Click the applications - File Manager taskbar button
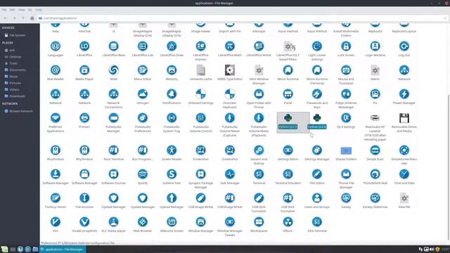This screenshot has width=450, height=253. point(63,249)
